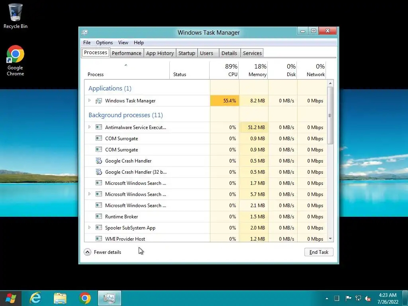Viewport: 408px width, 306px height.
Task: Select the WMI Provider Host process name
Action: [125, 239]
